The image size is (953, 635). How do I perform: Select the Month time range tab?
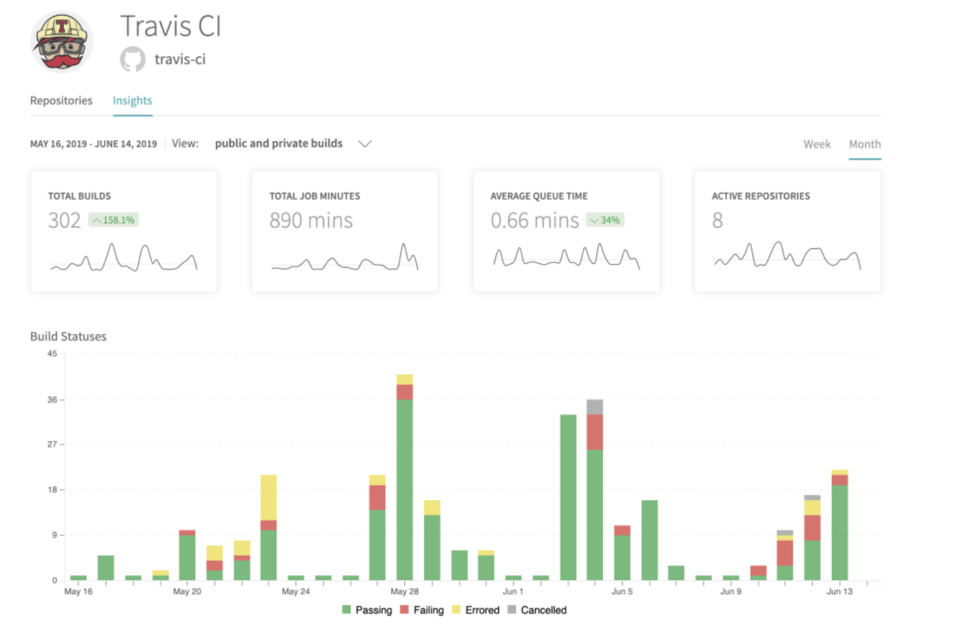pyautogui.click(x=865, y=144)
